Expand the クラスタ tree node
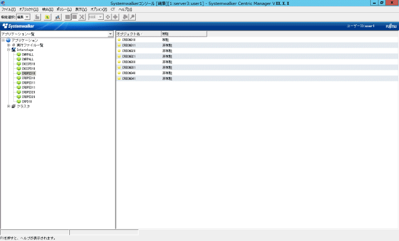Image resolution: width=399 pixels, height=241 pixels. pyautogui.click(x=8, y=106)
